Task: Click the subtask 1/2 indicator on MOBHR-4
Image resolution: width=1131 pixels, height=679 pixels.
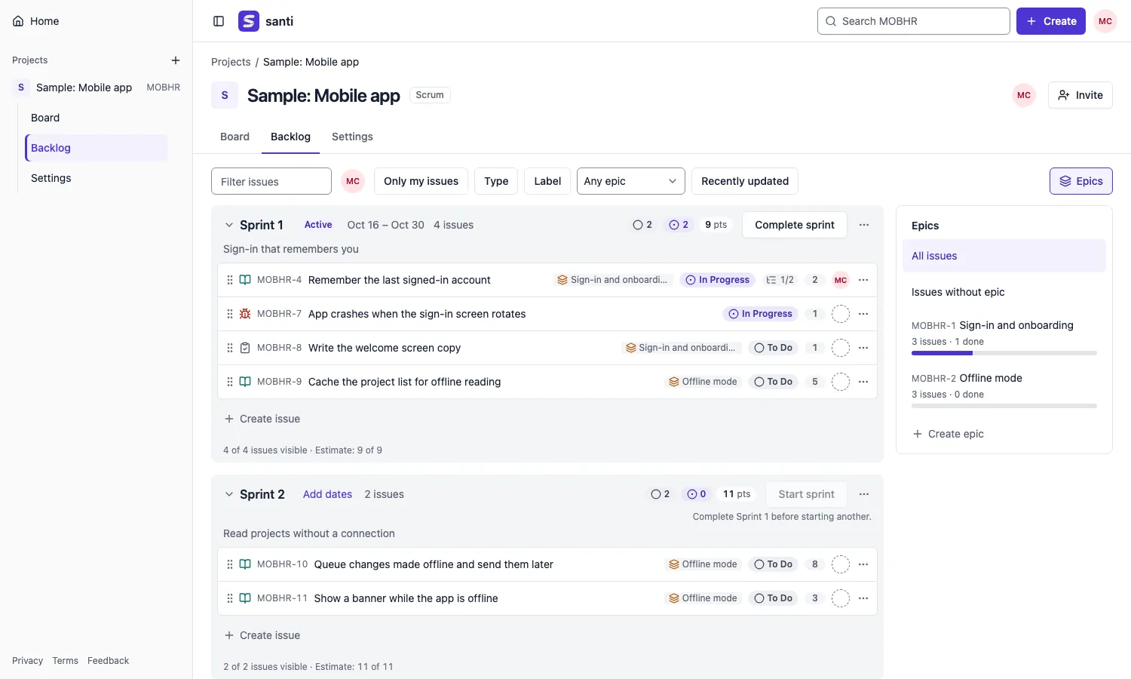Action: [780, 280]
